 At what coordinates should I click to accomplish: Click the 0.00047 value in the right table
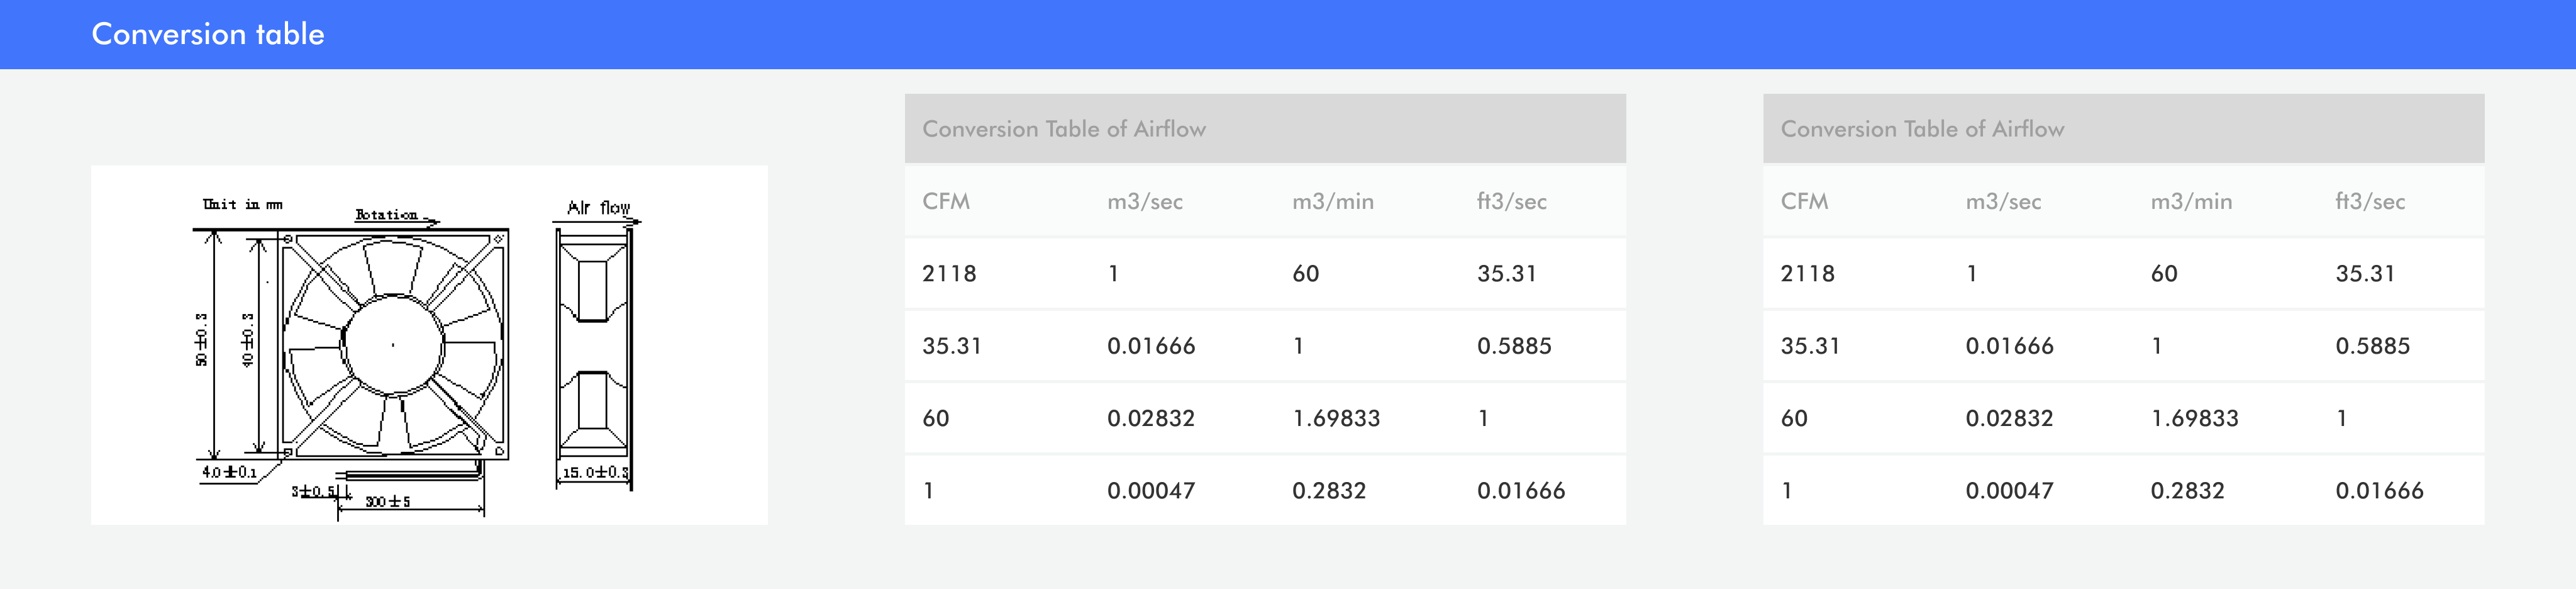(x=2008, y=490)
